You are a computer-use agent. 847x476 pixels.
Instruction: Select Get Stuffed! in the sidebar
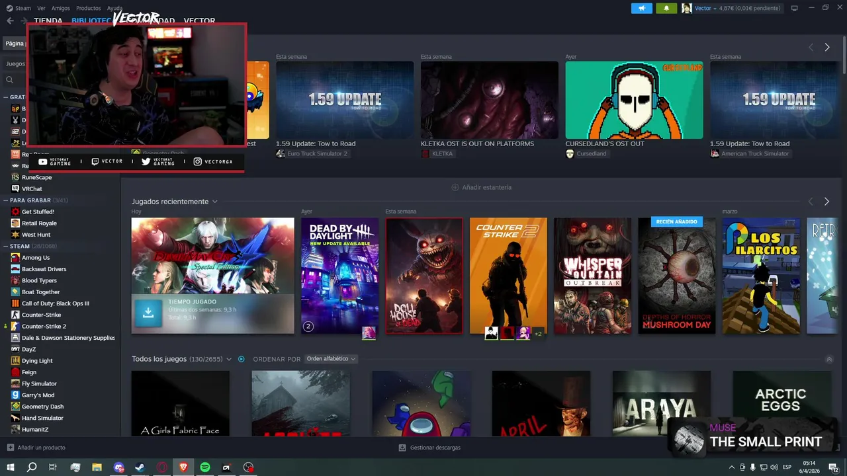(x=38, y=212)
